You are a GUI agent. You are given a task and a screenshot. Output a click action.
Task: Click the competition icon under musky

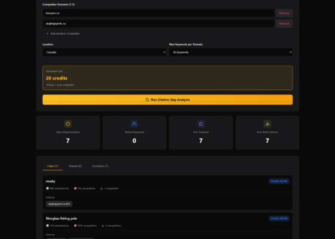(75, 188)
